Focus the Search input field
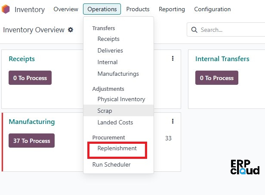 pyautogui.click(x=232, y=30)
